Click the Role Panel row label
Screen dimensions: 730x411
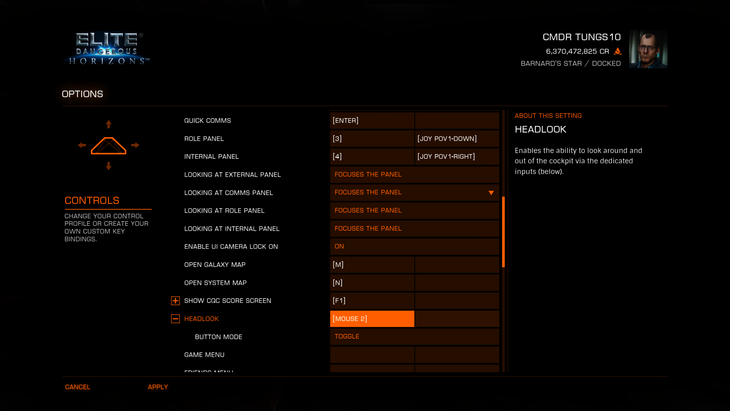(204, 139)
